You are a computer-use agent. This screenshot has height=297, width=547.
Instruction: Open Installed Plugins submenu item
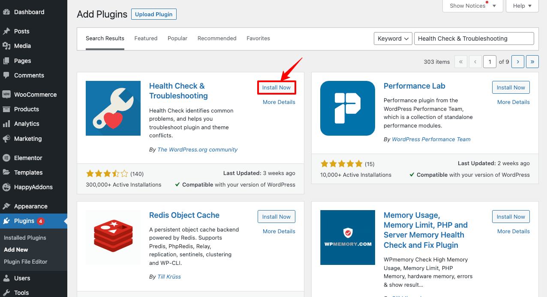tap(25, 238)
